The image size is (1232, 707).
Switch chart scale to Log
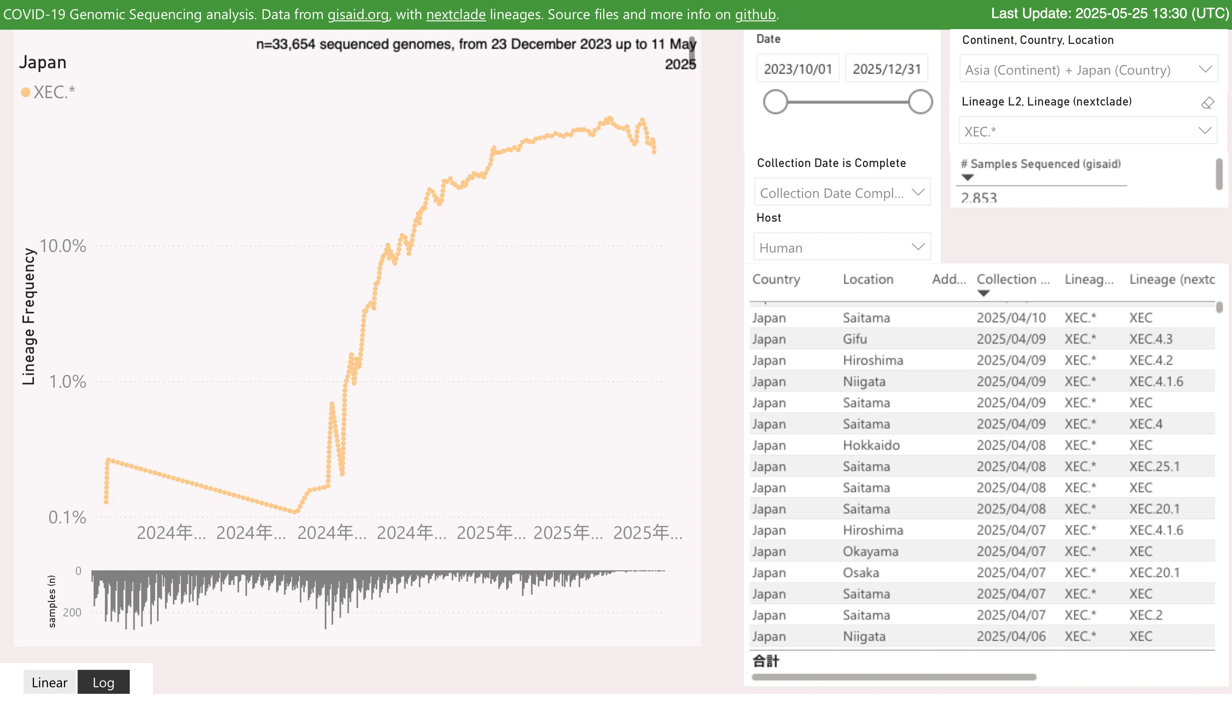pyautogui.click(x=103, y=682)
